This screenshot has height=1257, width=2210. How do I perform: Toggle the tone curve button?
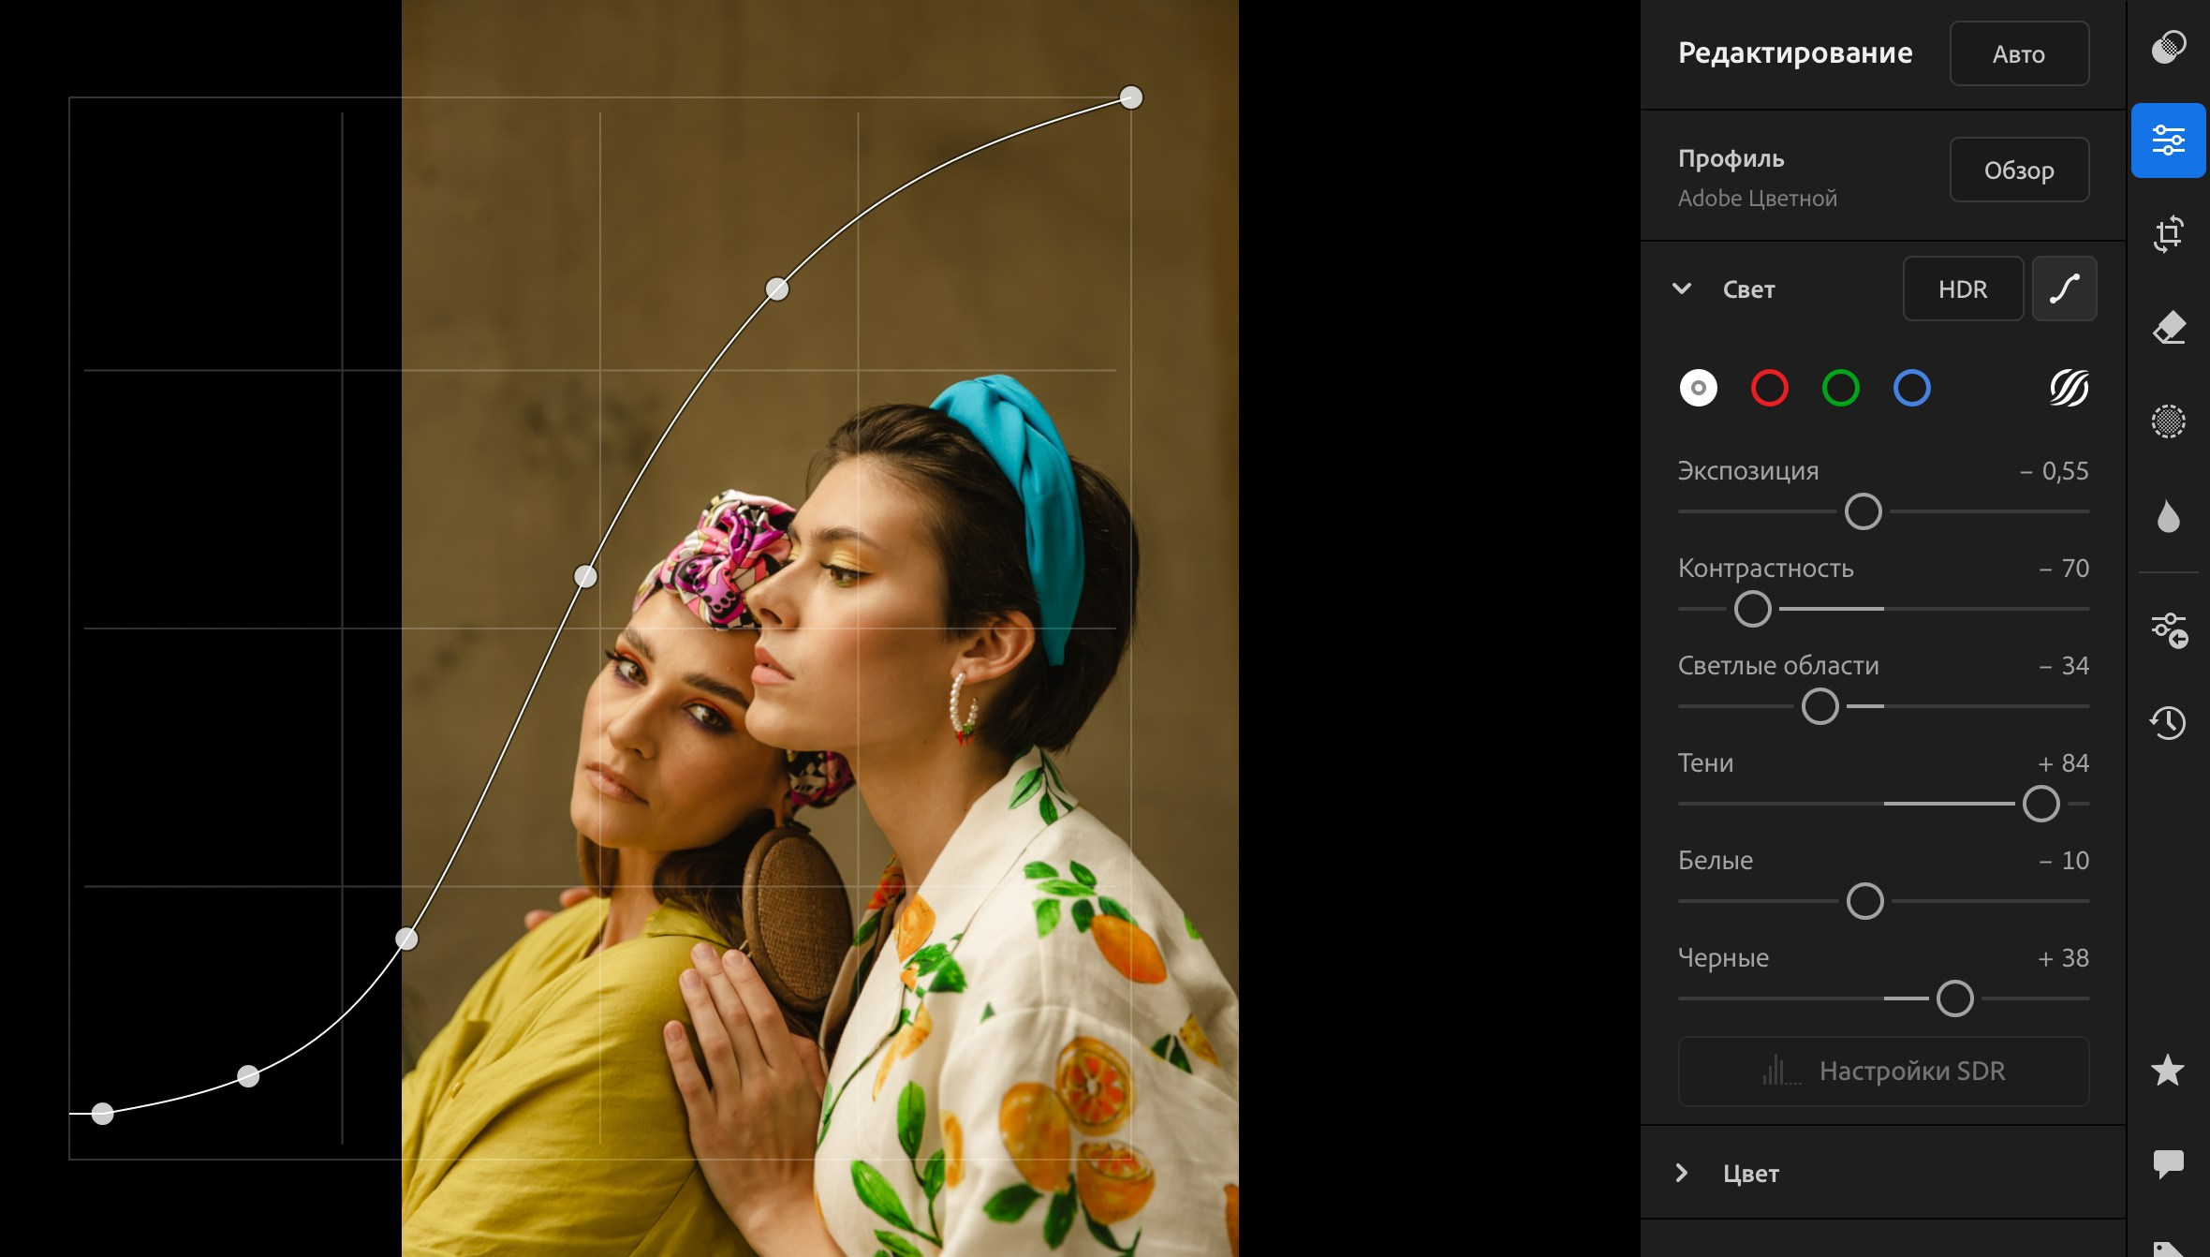click(2064, 289)
